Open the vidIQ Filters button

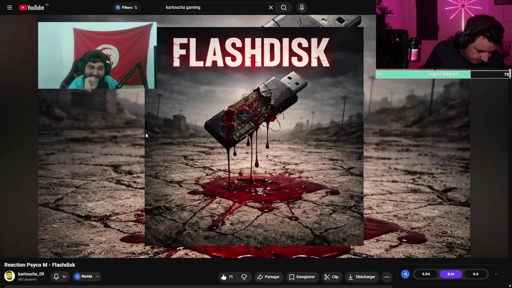(x=126, y=8)
